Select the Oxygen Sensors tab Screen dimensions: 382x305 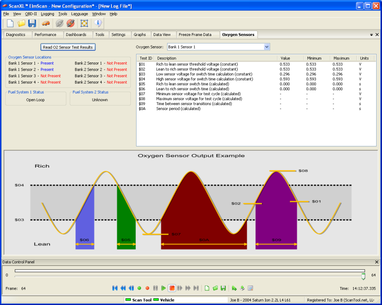point(238,35)
